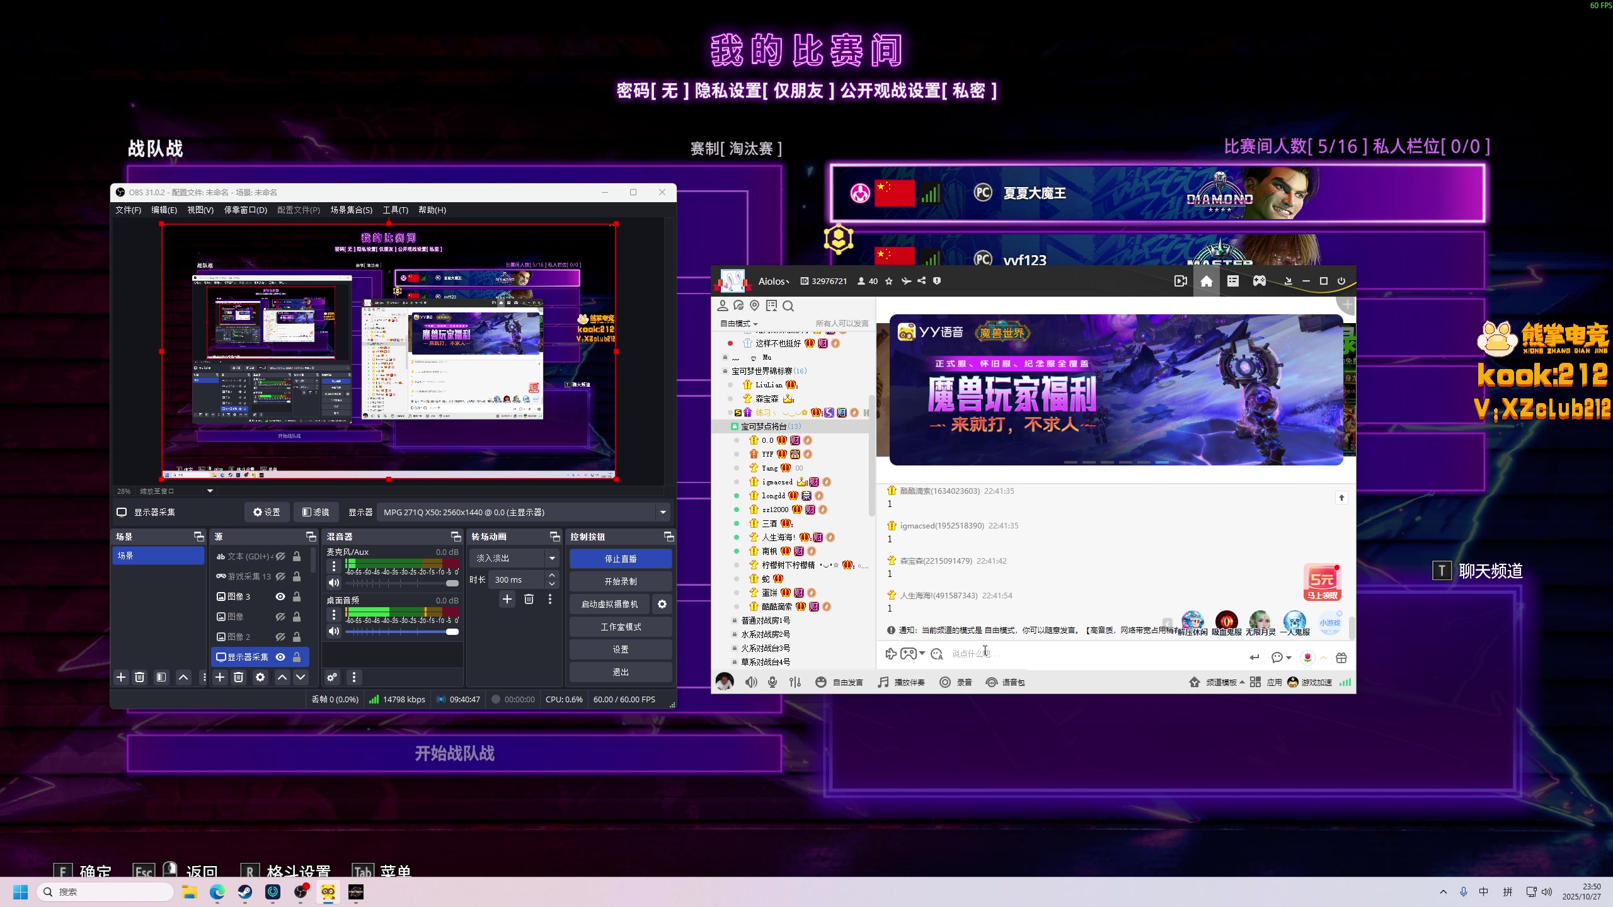Open the 淡入淡出 transition dropdown
Image resolution: width=1613 pixels, height=907 pixels.
coord(551,558)
